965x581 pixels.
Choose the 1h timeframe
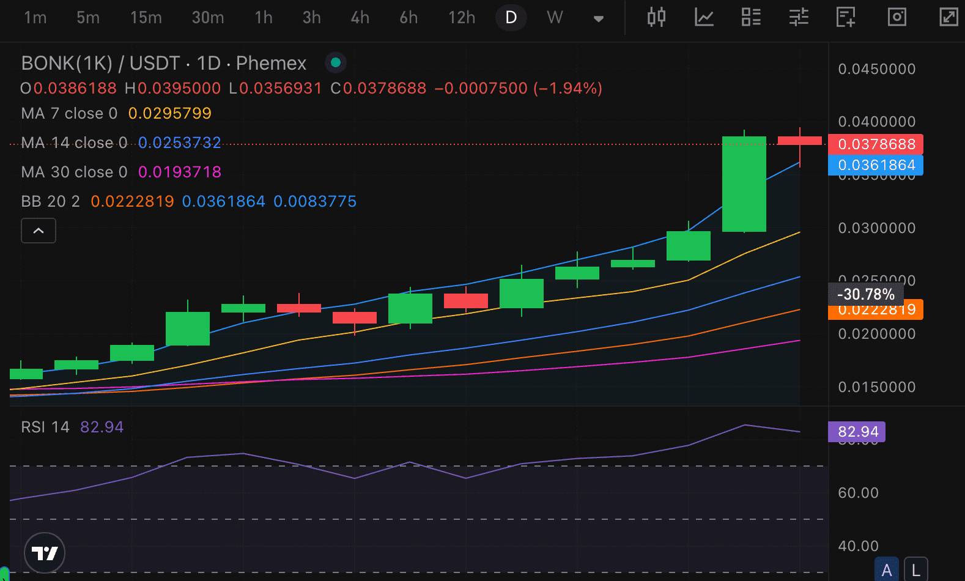(264, 17)
